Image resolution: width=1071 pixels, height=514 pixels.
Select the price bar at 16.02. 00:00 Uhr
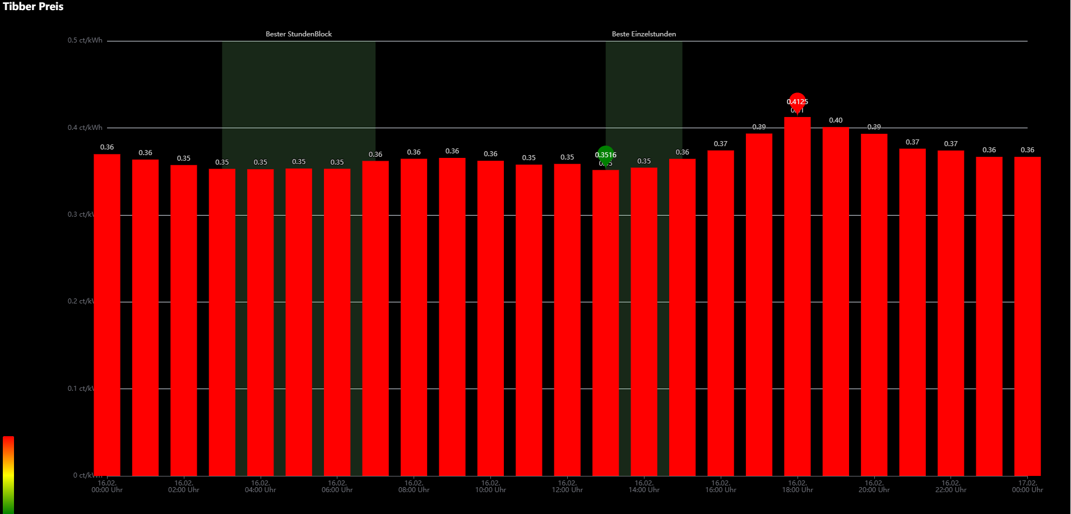coord(107,315)
